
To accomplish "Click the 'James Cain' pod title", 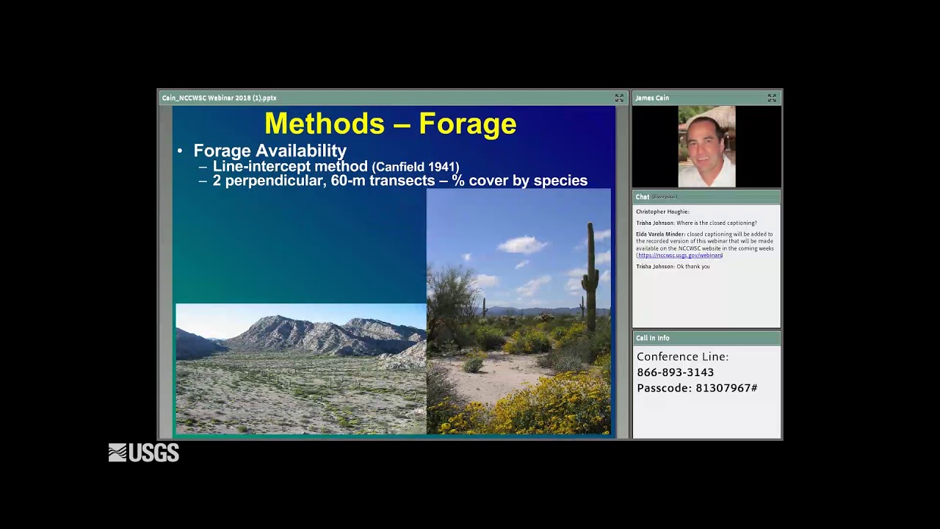I will (x=652, y=98).
